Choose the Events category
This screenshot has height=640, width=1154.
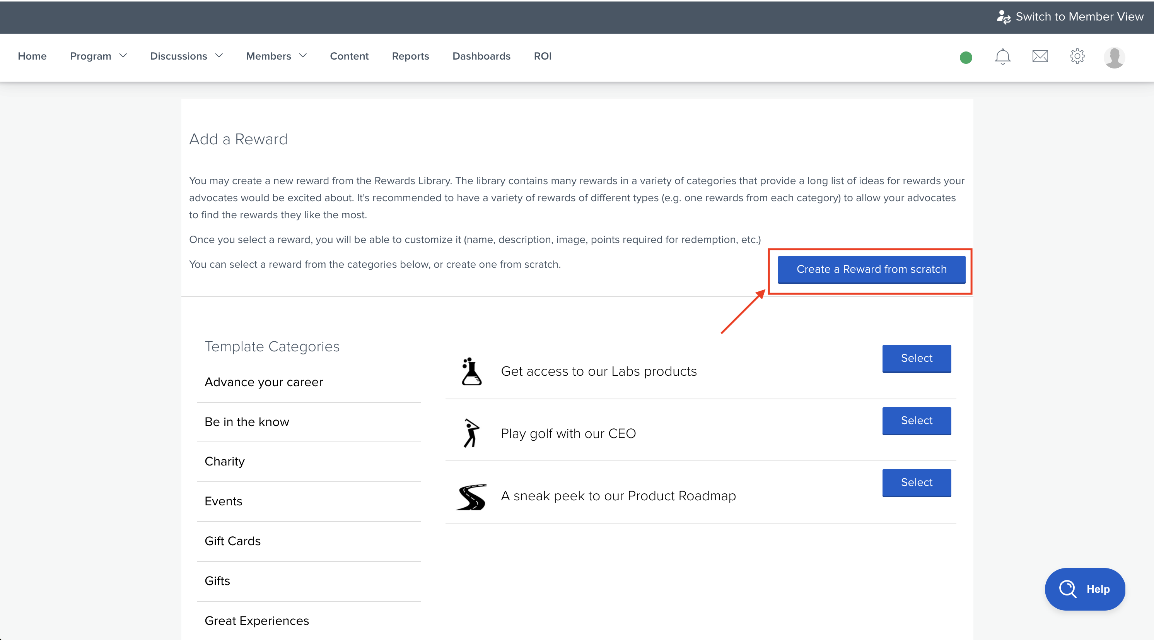pos(309,501)
